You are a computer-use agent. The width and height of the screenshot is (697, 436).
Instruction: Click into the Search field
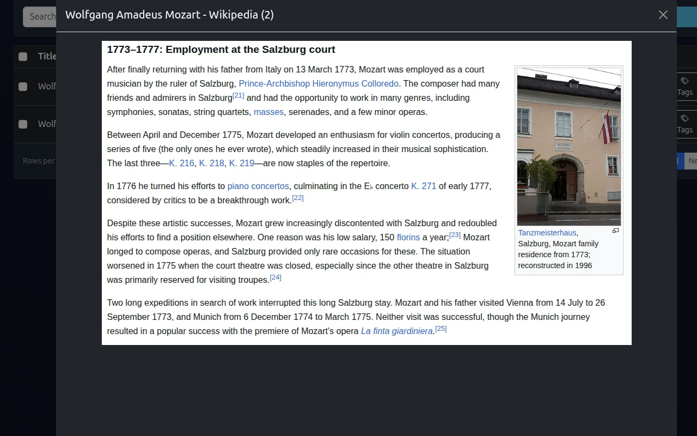[41, 16]
